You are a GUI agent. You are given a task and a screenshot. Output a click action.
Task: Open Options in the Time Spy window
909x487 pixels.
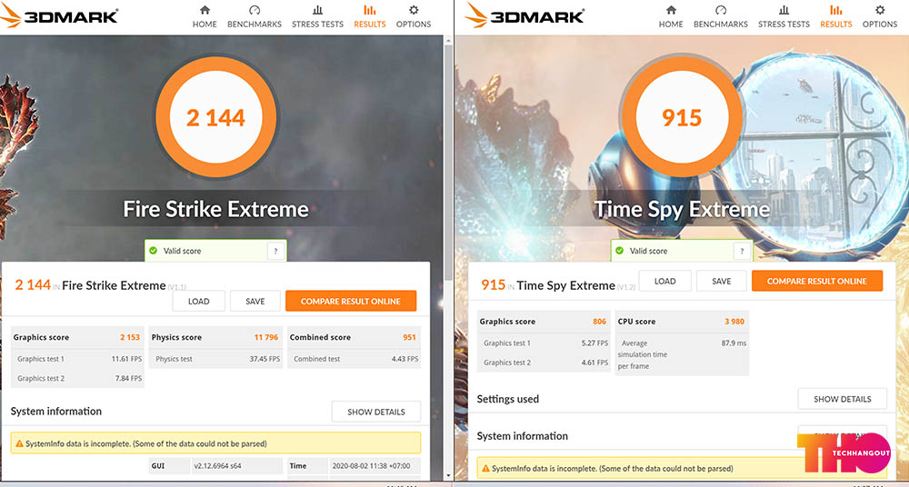point(879,16)
